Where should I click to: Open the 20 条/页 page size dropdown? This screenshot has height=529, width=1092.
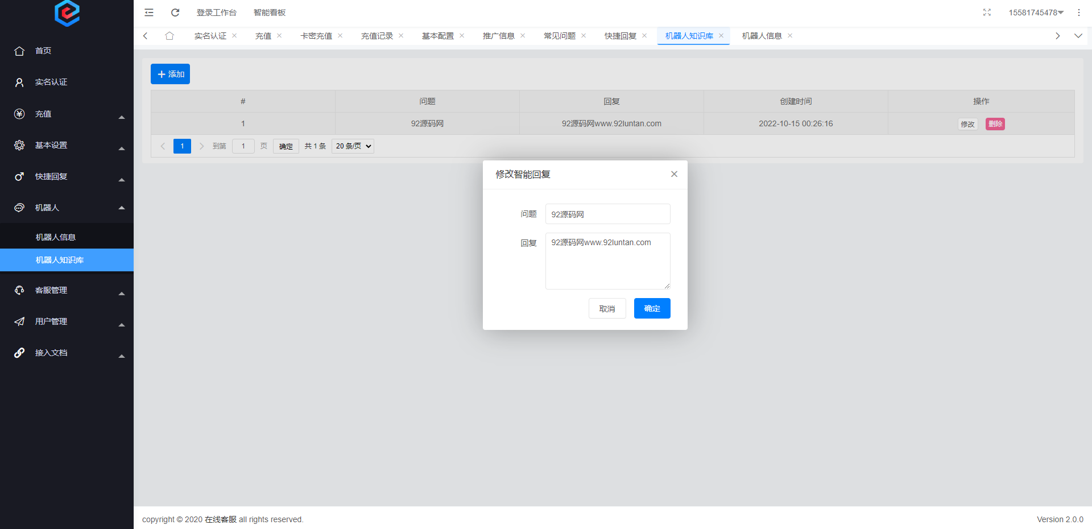353,146
